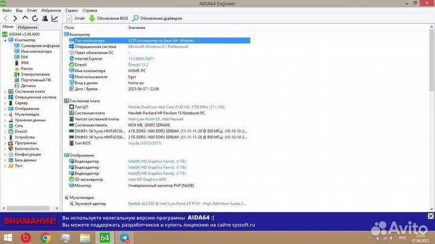Select the Портативный ПК tree item
The image size is (435, 244).
(x=33, y=80)
